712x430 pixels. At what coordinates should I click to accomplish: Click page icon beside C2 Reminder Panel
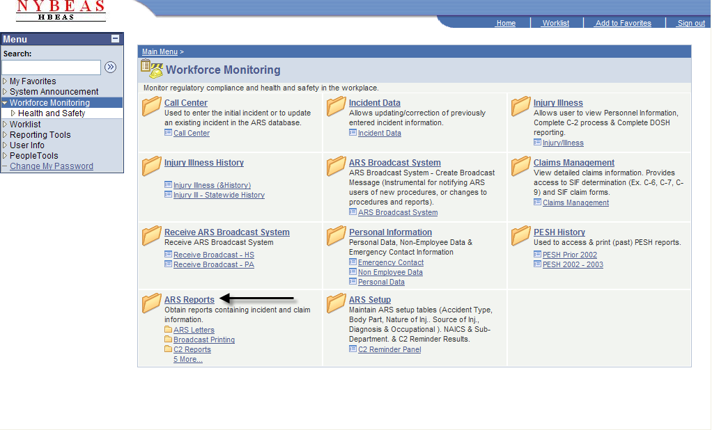pyautogui.click(x=353, y=349)
